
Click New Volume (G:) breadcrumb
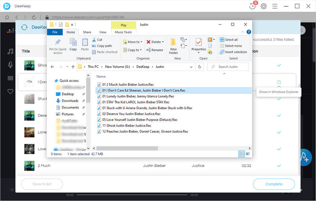pyautogui.click(x=117, y=67)
